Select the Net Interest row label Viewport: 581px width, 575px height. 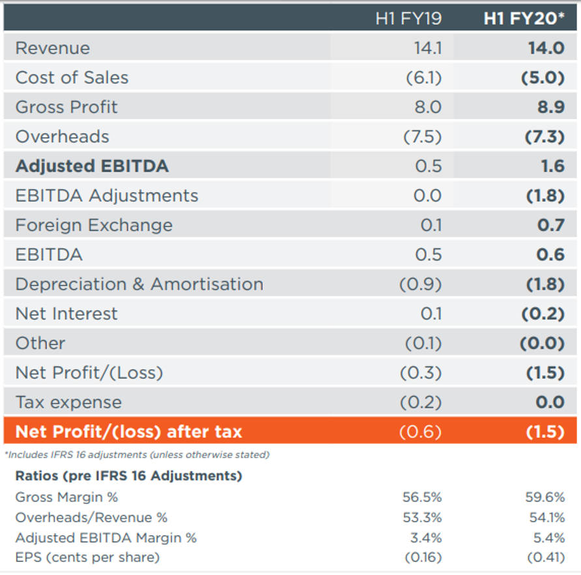(66, 314)
